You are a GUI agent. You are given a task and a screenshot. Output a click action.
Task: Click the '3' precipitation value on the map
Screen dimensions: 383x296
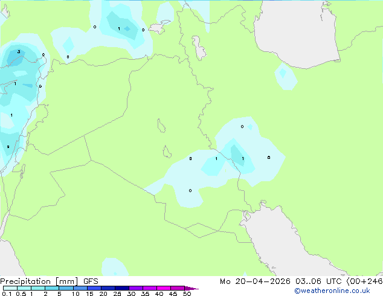pyautogui.click(x=19, y=51)
